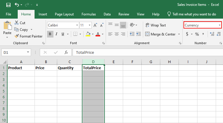Click the Paste clipboard icon
Screen dimensions: 223x123
[8, 26]
